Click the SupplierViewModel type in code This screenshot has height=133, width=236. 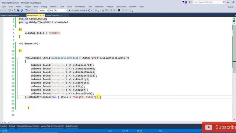tap(64, 58)
